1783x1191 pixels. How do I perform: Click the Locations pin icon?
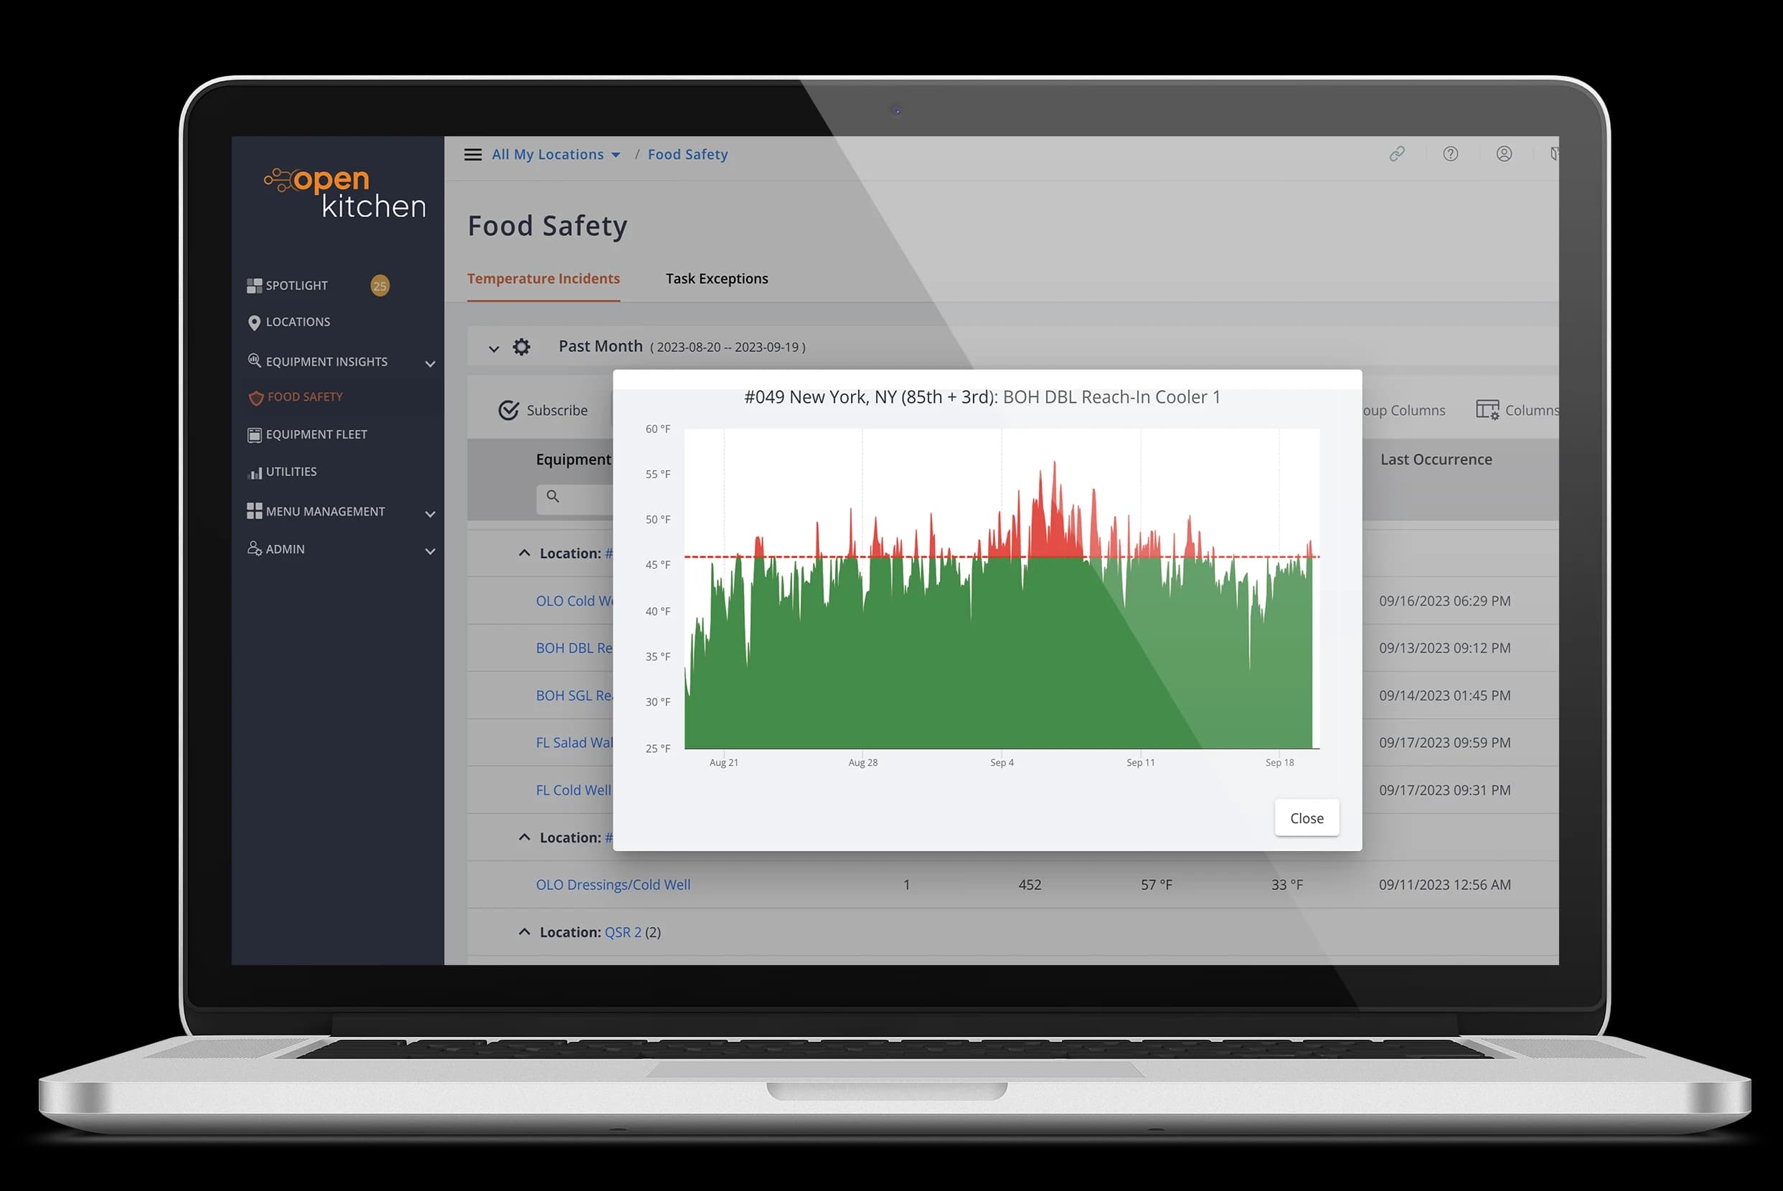[255, 323]
